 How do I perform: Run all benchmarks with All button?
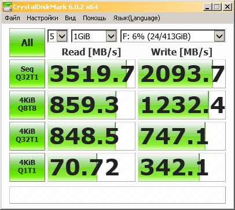click(x=27, y=43)
